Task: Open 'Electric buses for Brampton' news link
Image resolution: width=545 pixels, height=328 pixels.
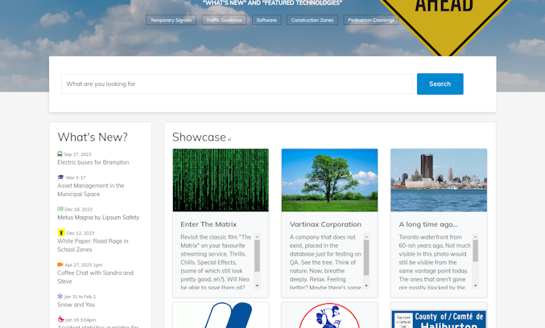Action: [93, 162]
